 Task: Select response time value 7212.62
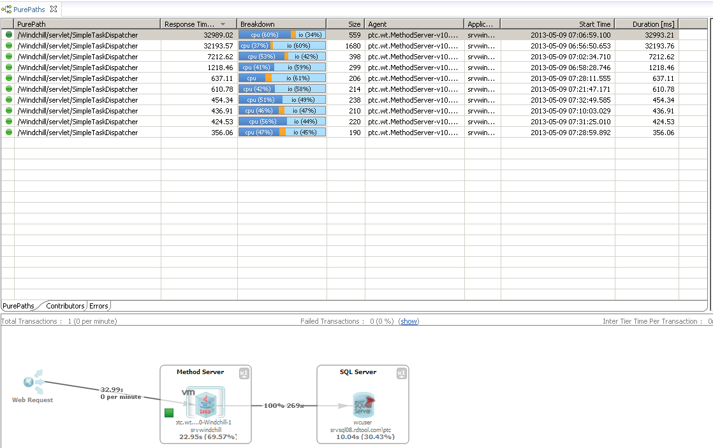pyautogui.click(x=220, y=57)
